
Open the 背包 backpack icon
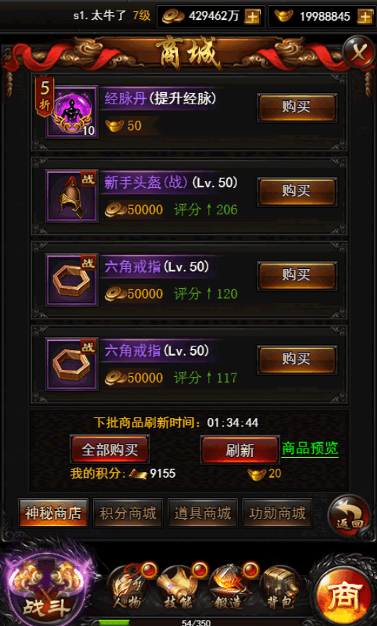(282, 588)
